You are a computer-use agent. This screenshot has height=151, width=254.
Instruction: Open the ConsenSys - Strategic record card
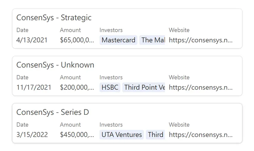pyautogui.click(x=54, y=17)
